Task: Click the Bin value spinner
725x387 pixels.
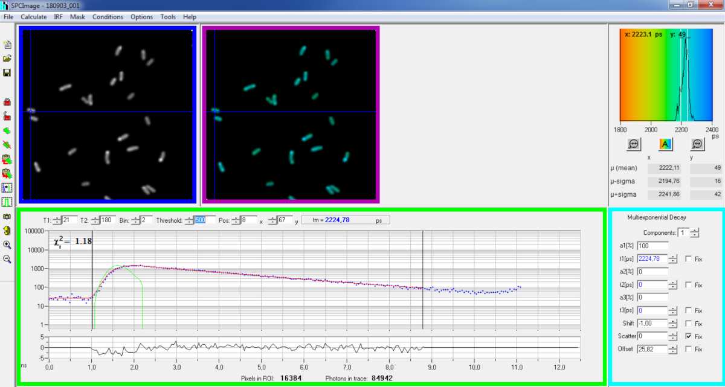Action: (x=135, y=221)
